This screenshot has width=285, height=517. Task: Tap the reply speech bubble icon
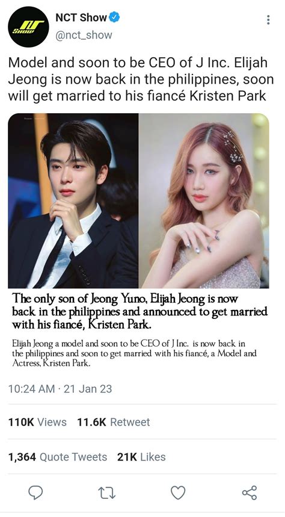[x=35, y=492]
